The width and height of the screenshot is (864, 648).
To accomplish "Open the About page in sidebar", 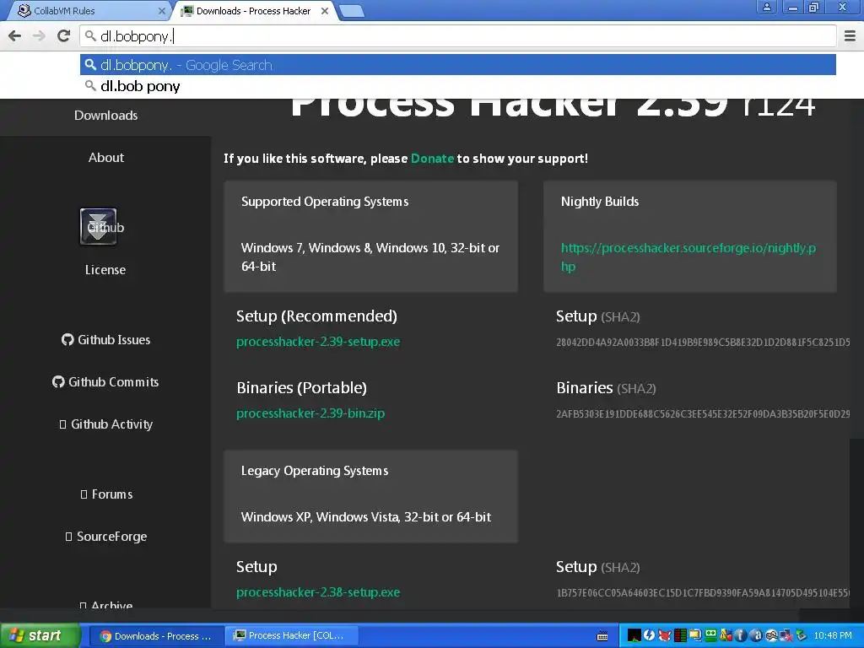I will pos(105,158).
